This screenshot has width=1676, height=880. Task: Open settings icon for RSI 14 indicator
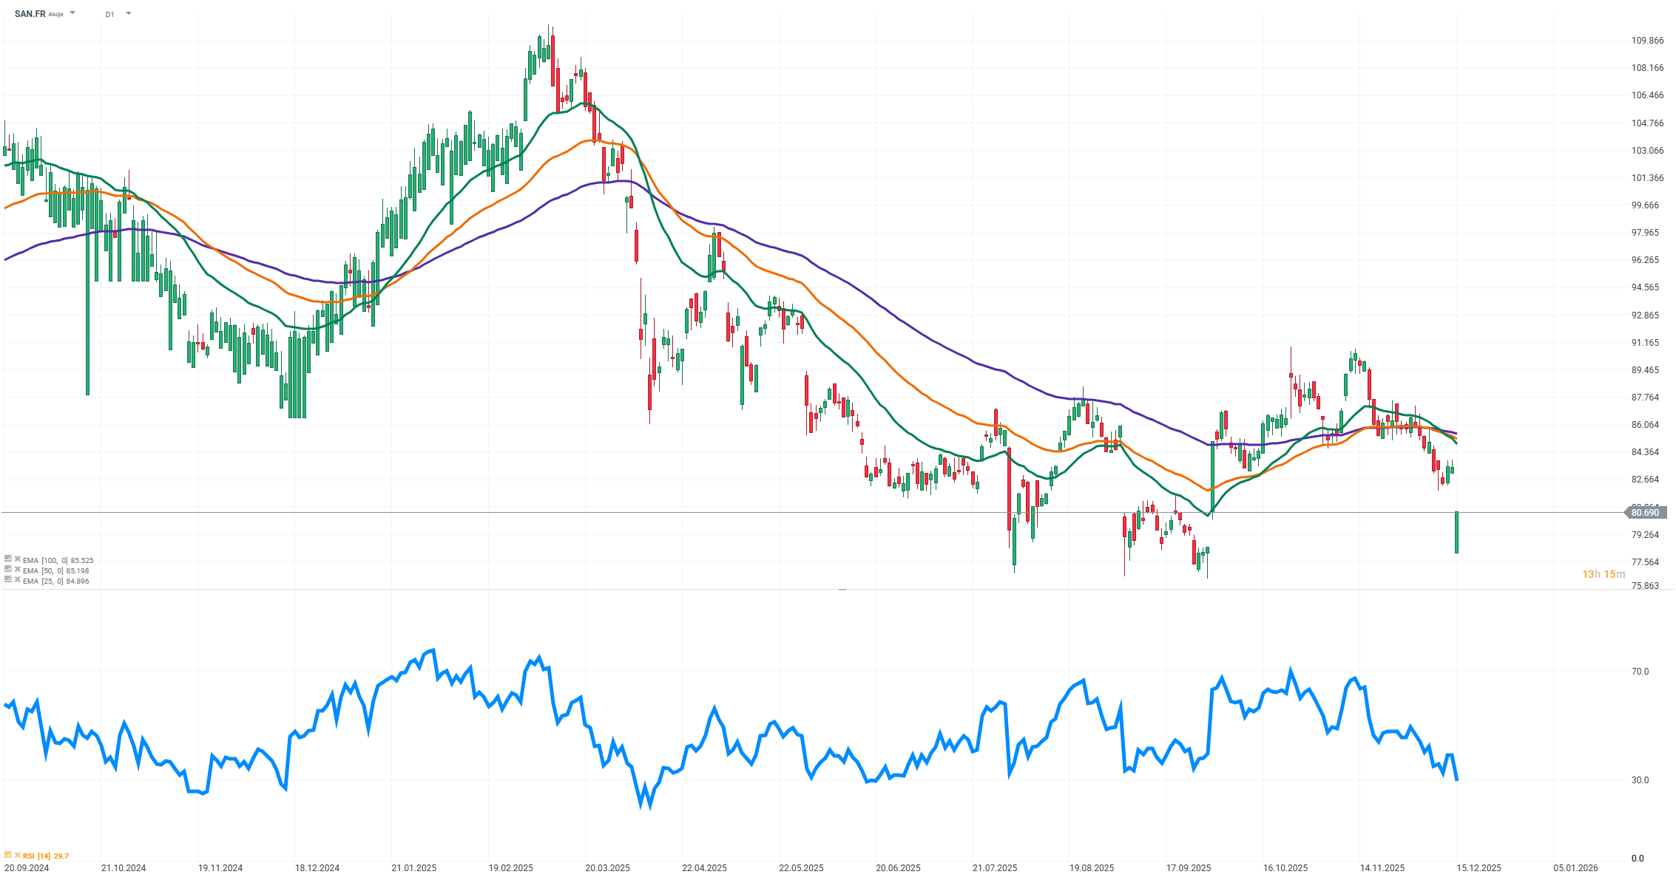pos(8,855)
